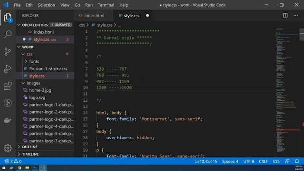This screenshot has width=304, height=171.
Task: Open logo.svg file
Action: pyautogui.click(x=37, y=97)
